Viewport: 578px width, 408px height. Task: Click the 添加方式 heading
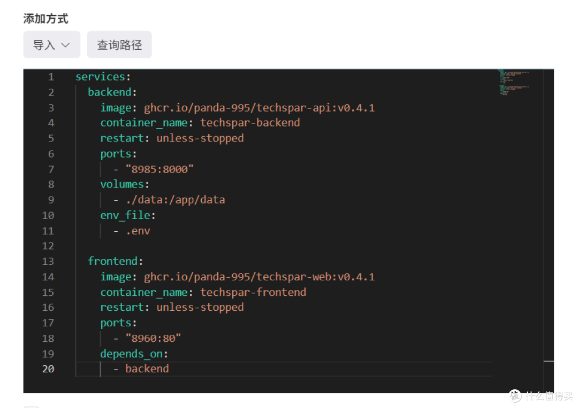45,18
